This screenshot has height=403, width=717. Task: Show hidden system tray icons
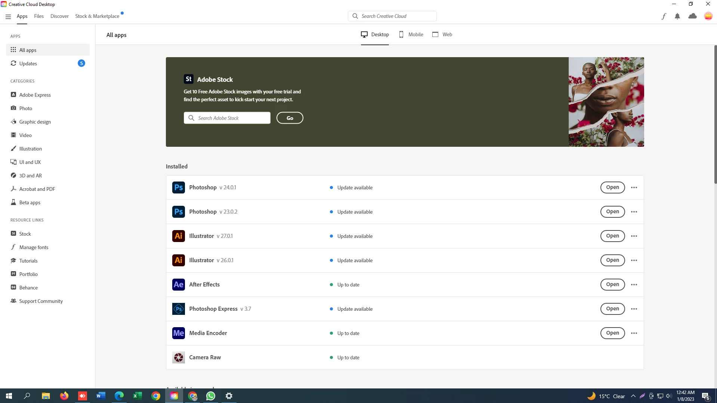(633, 396)
